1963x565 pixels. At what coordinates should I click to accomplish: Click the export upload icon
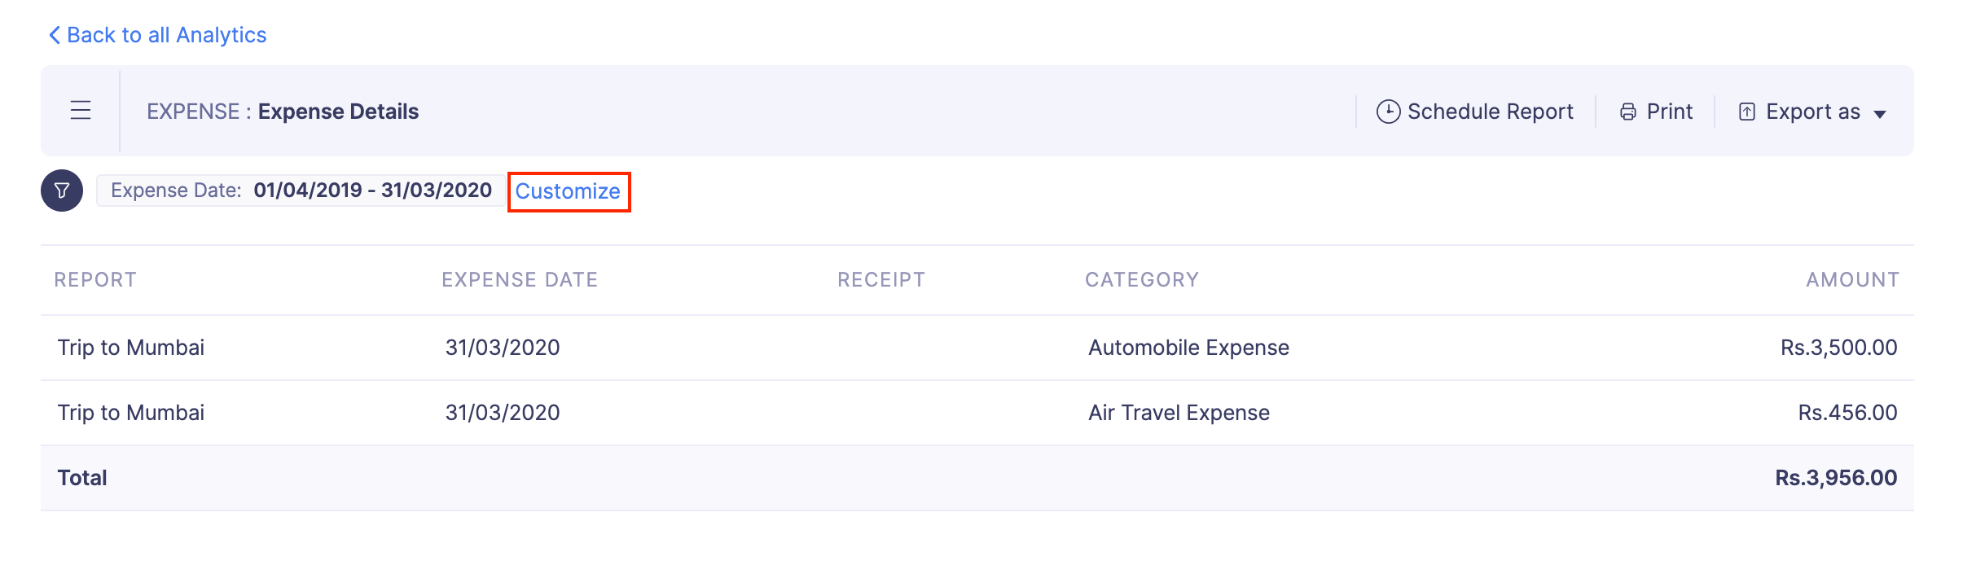pyautogui.click(x=1746, y=112)
